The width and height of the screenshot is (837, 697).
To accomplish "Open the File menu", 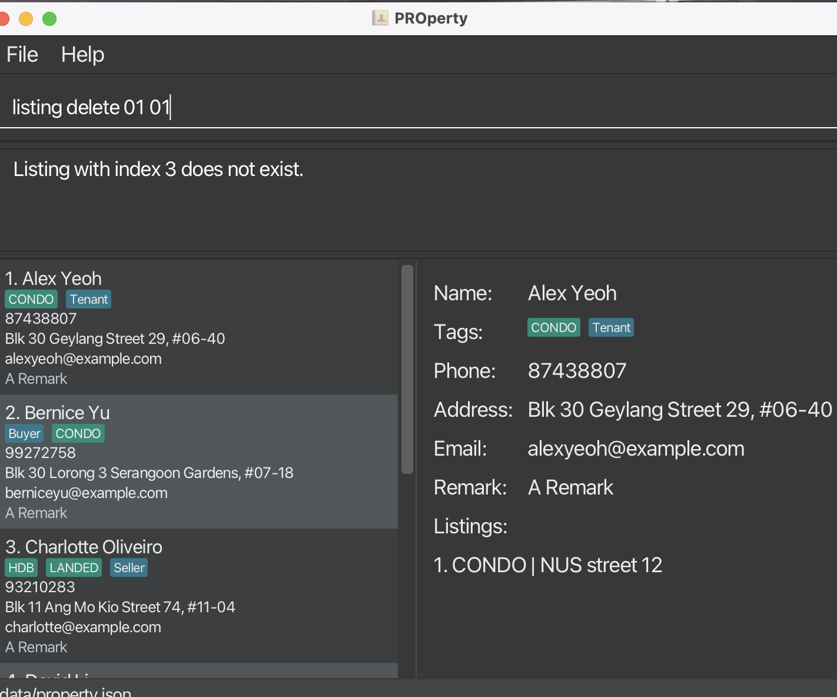I will pyautogui.click(x=22, y=55).
